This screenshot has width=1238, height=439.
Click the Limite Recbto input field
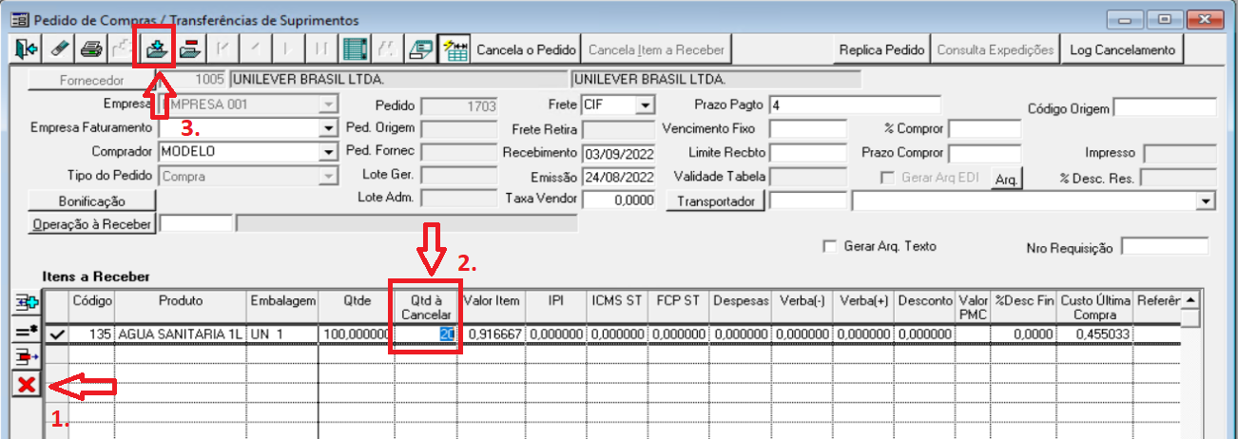point(807,152)
